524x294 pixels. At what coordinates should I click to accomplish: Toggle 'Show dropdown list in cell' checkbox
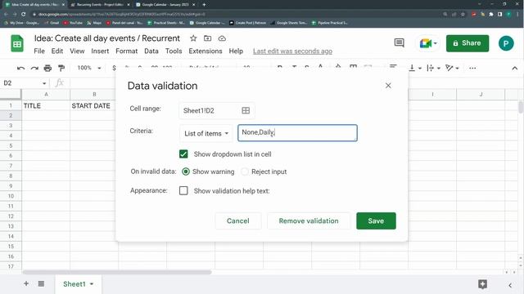183,154
